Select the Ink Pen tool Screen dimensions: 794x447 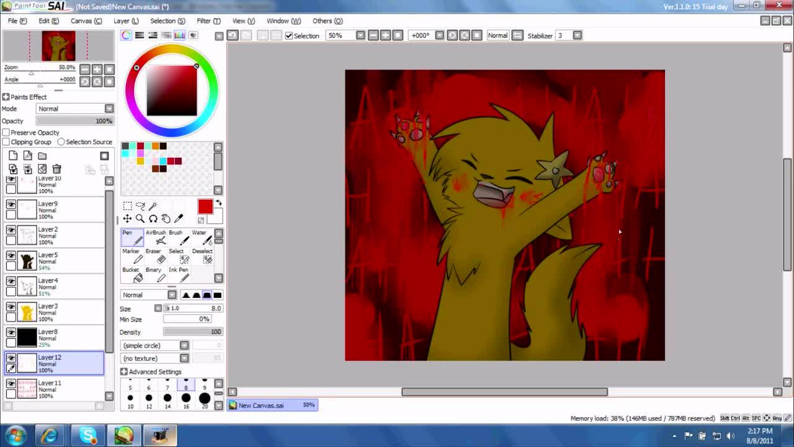coord(179,275)
